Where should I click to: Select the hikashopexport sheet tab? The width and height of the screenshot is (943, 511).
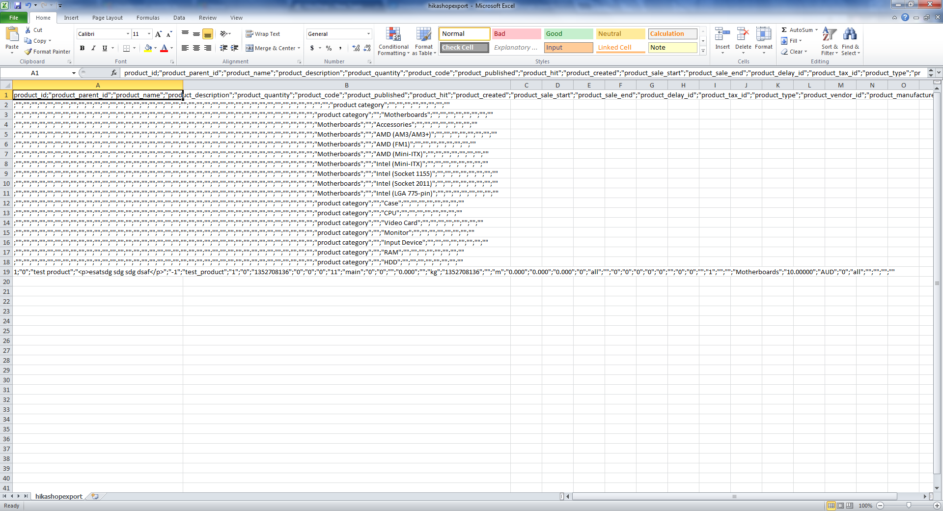[59, 496]
